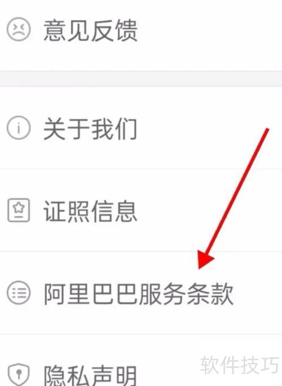Open the 关于我们 about page

[x=141, y=128]
